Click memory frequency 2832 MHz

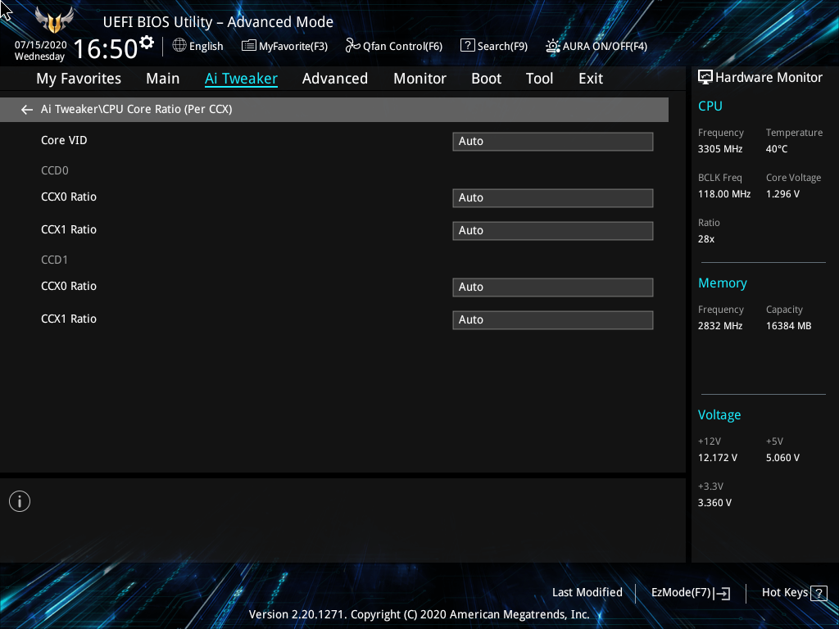coord(719,326)
